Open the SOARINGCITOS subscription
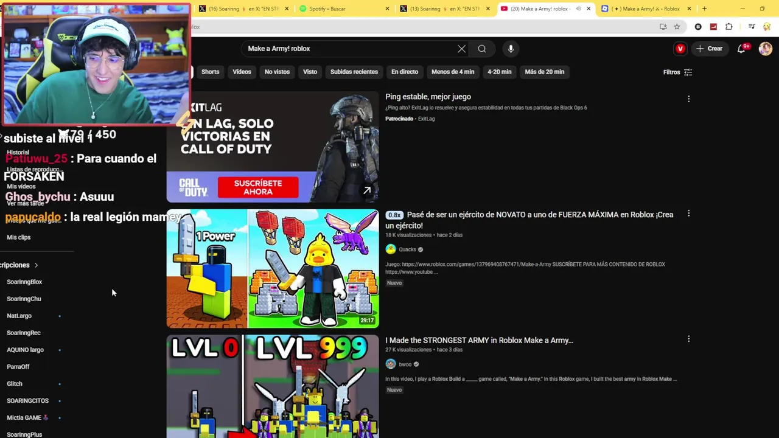 (27, 401)
